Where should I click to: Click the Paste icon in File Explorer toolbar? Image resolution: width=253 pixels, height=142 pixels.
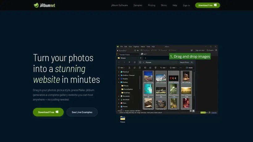[140, 68]
